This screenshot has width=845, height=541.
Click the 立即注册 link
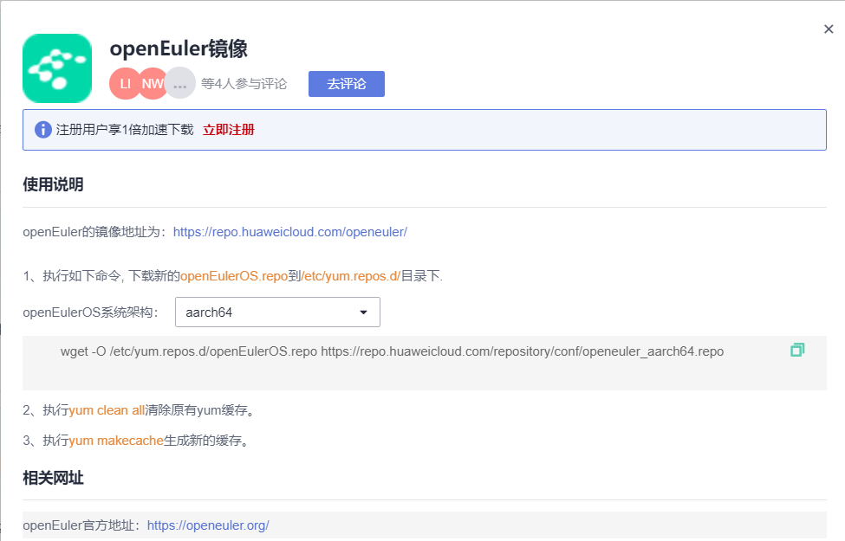coord(229,130)
